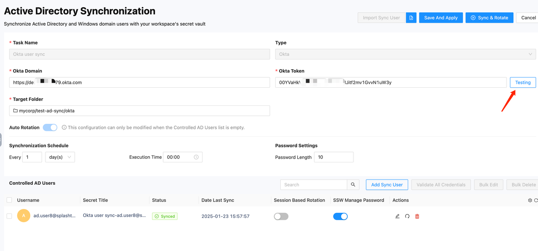Turn off SSW Manage Password switch
This screenshot has width=538, height=251.
point(340,216)
